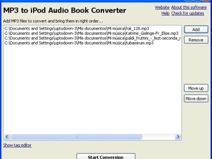212x159 pixels.
Task: Select the hal_128.mp3 file row
Action: coord(92,29)
